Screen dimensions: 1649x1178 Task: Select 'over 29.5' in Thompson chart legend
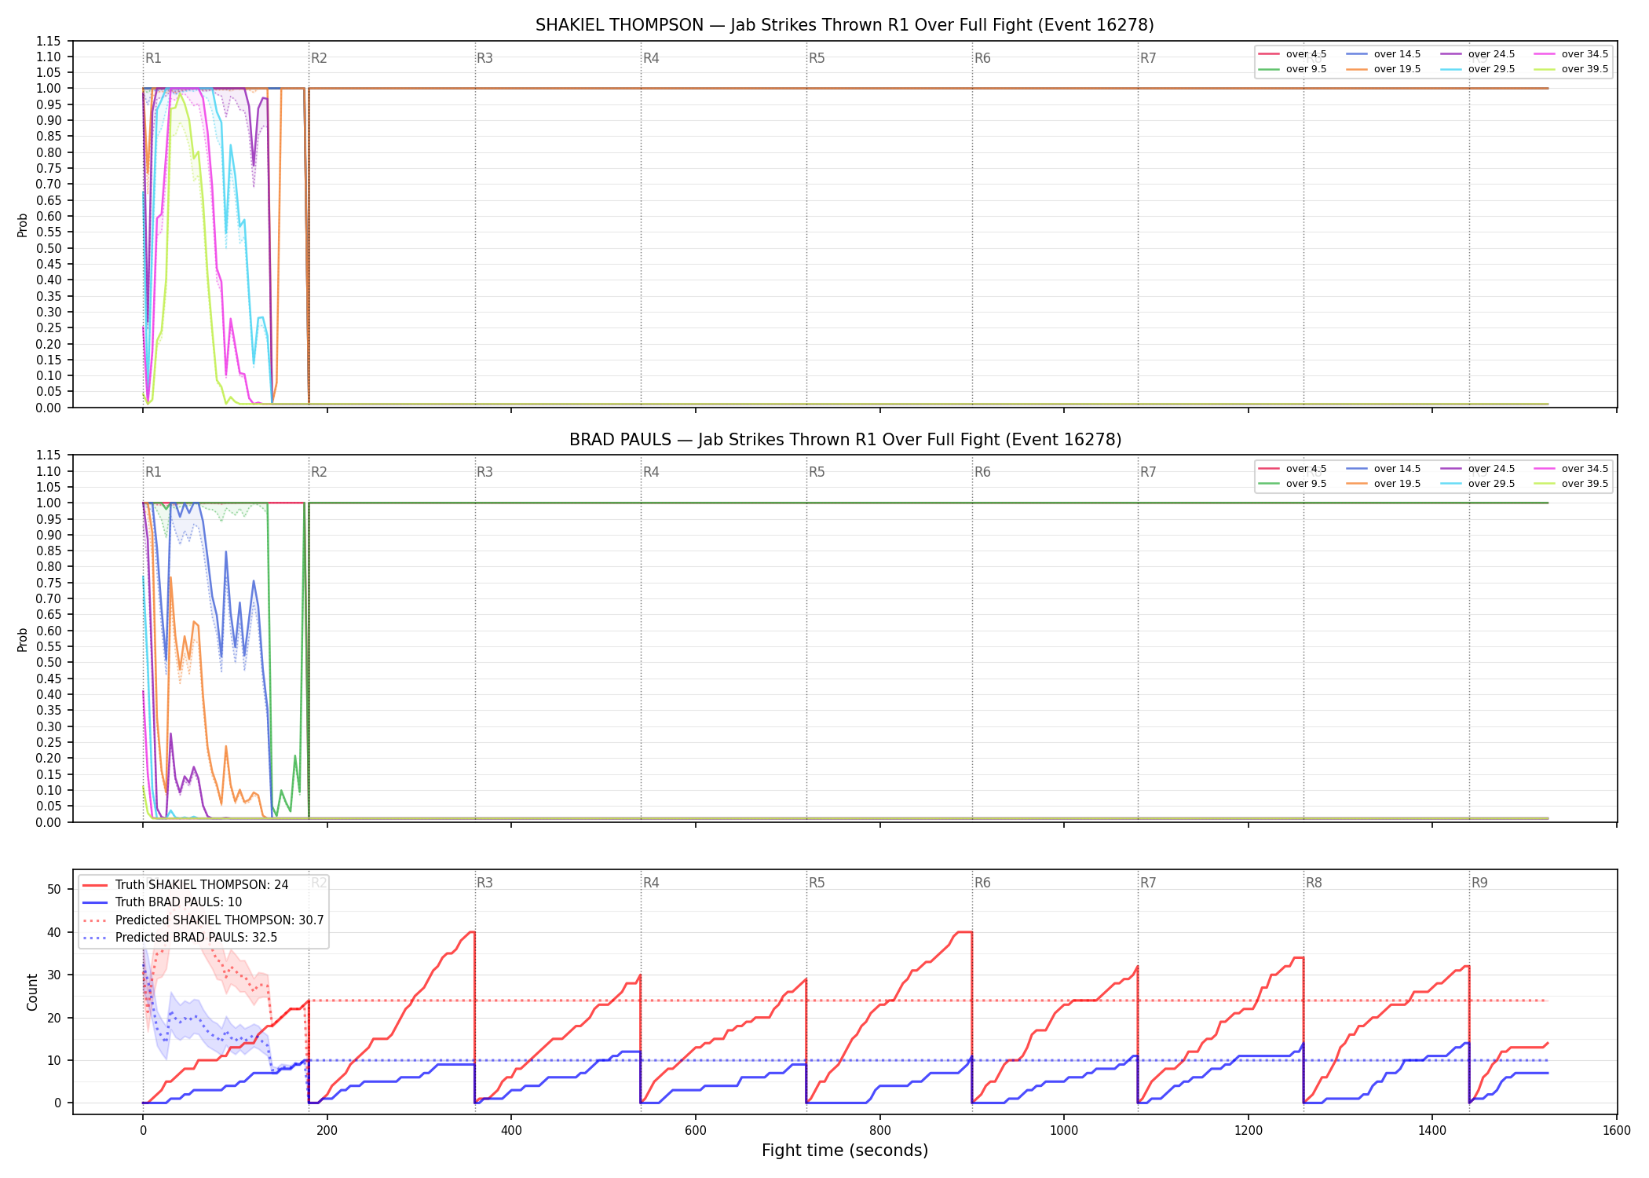click(x=1478, y=69)
